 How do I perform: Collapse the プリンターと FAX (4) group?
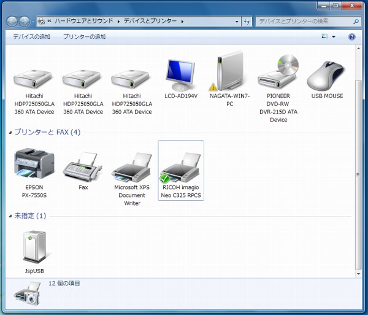pos(10,133)
